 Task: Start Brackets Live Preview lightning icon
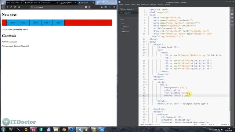click(x=232, y=10)
